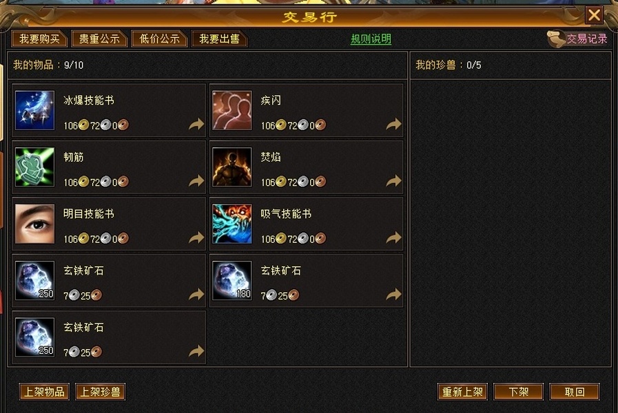618x413 pixels.
Task: Click the share arrow on 冰爆技能书
Action: [196, 125]
